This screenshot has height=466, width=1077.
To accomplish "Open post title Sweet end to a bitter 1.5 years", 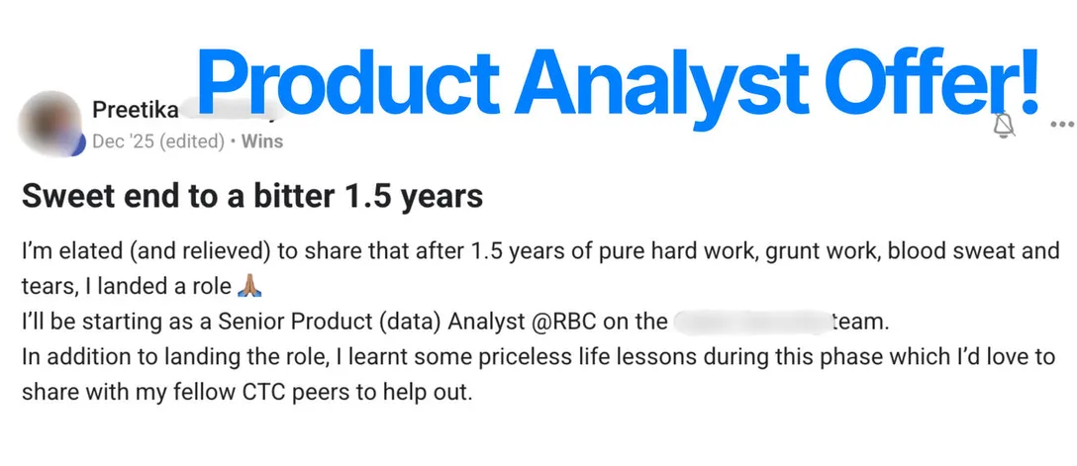I will point(252,197).
